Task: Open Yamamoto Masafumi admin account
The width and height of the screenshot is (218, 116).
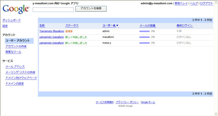Action: click(52, 31)
